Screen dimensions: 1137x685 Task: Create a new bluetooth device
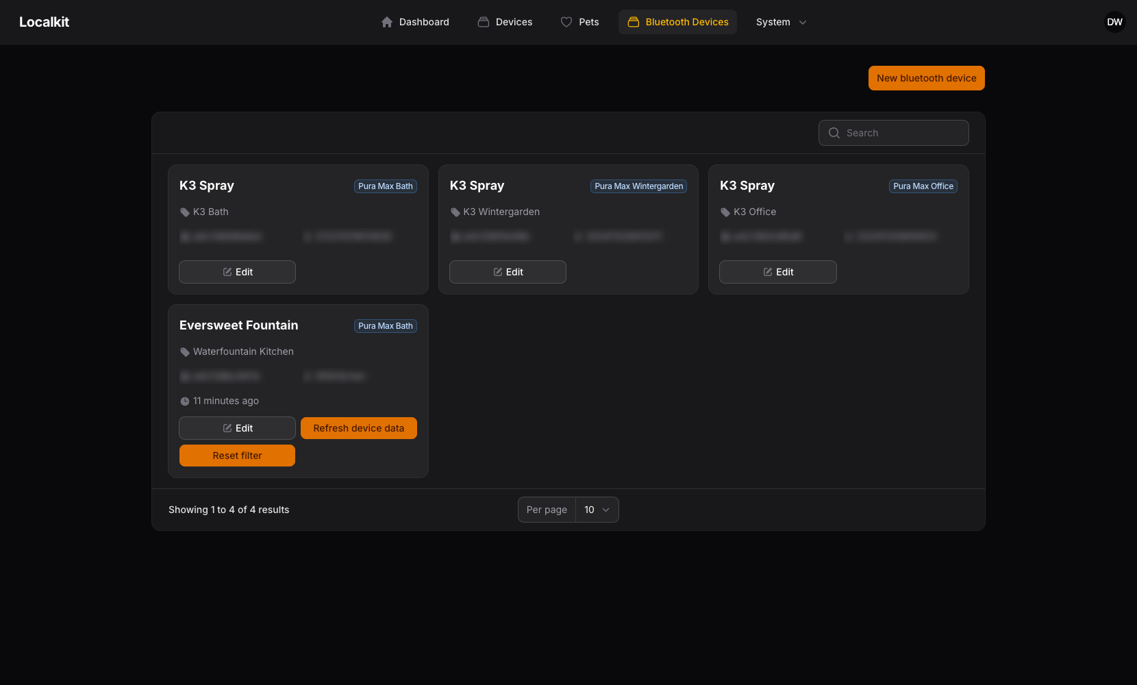tap(927, 78)
